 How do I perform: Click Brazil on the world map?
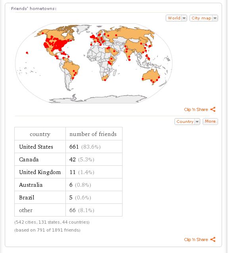(72, 69)
